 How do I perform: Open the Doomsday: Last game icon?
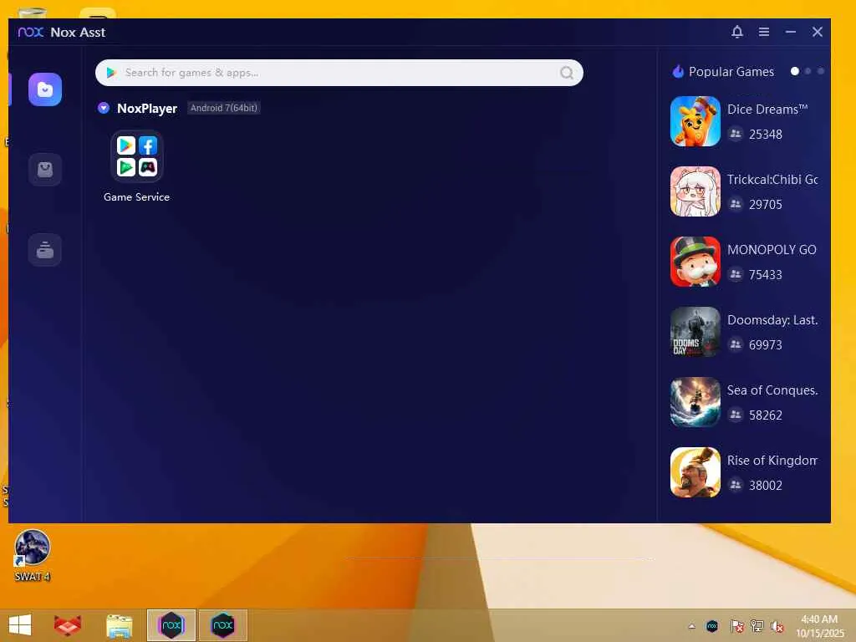[695, 332]
